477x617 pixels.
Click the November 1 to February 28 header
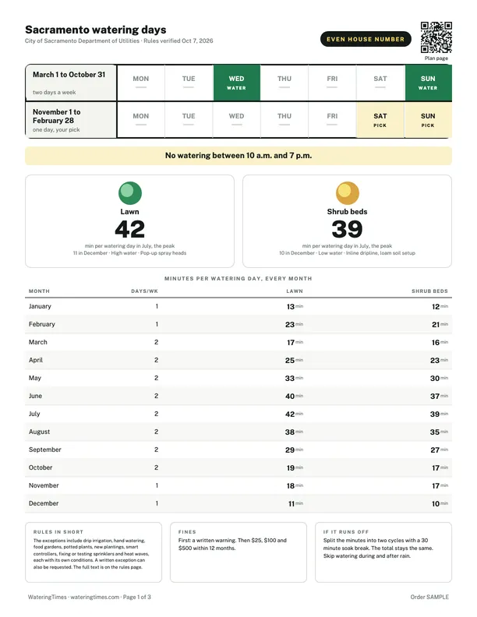71,120
